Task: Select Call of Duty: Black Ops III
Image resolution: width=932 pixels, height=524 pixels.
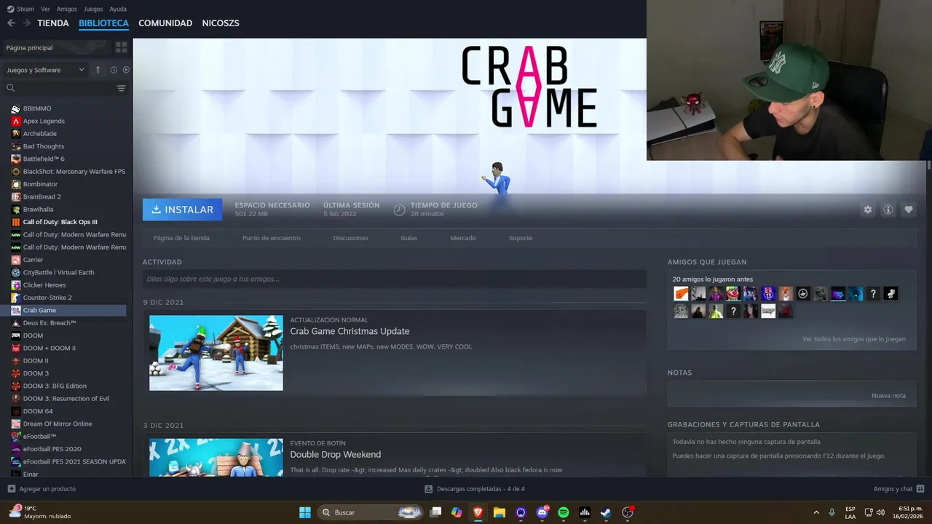Action: click(x=60, y=222)
